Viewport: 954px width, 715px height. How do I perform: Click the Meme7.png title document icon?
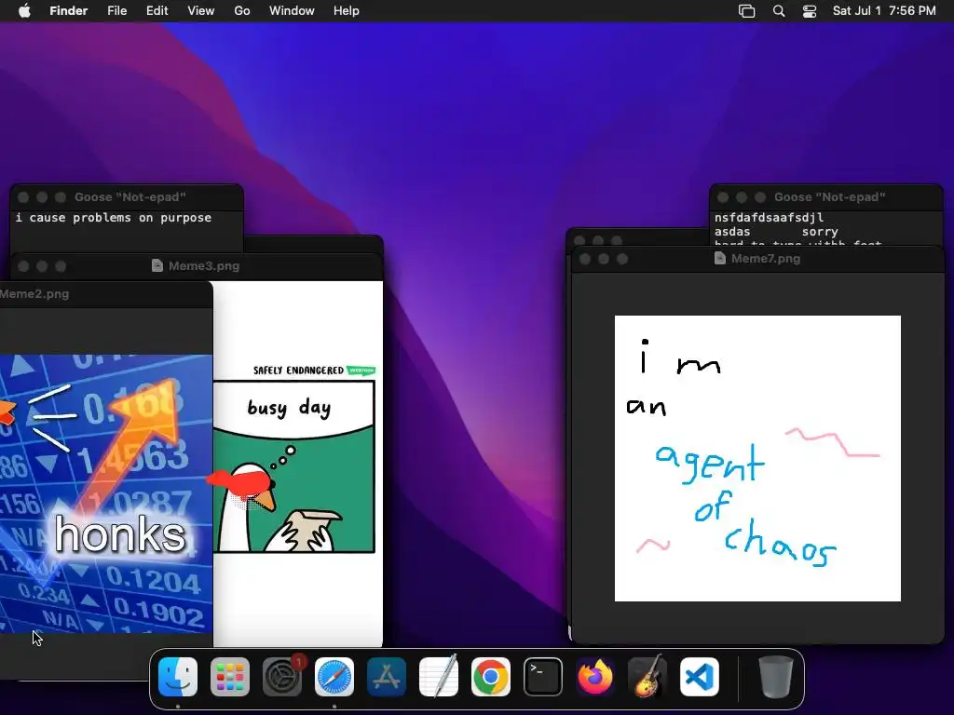[x=720, y=259]
